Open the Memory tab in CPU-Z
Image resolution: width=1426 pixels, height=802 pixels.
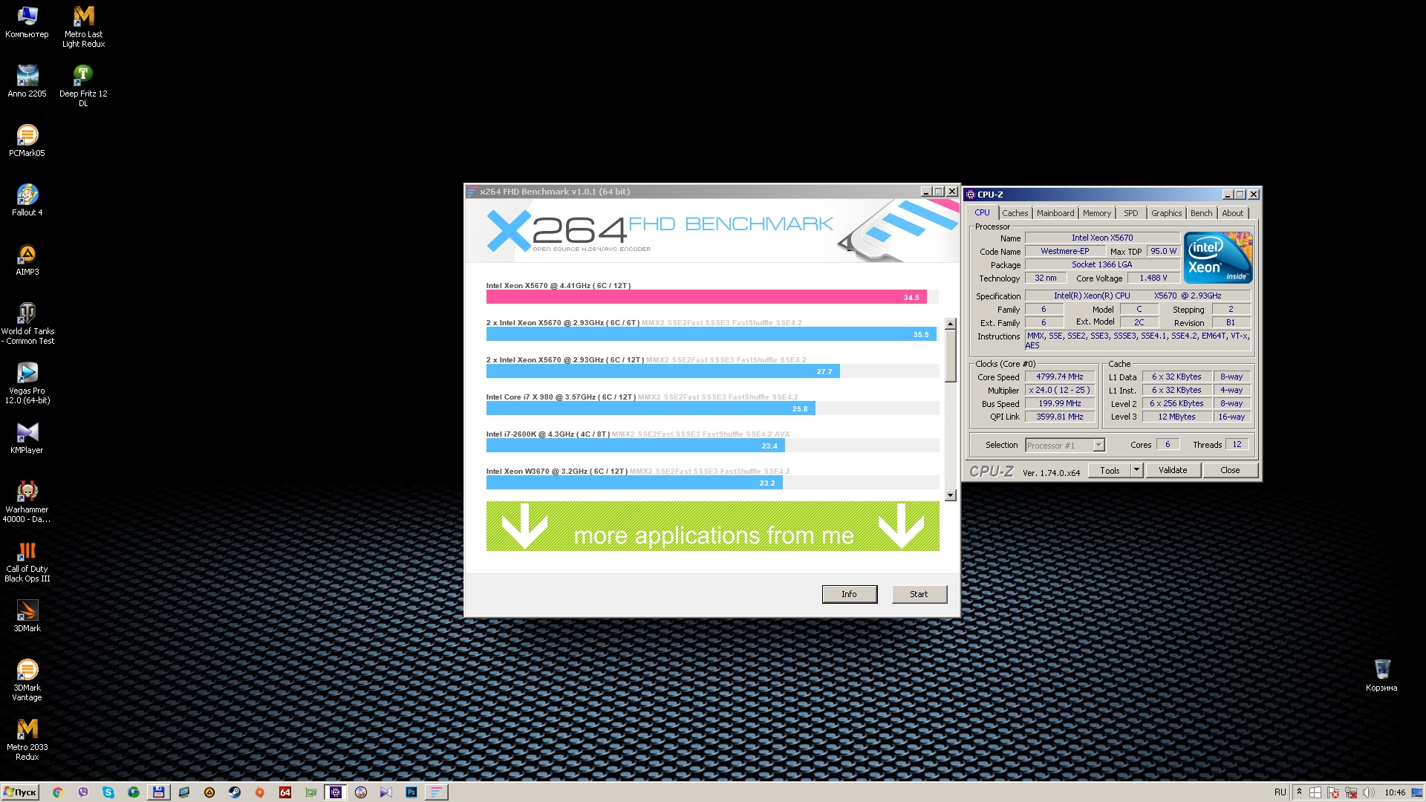click(1096, 213)
